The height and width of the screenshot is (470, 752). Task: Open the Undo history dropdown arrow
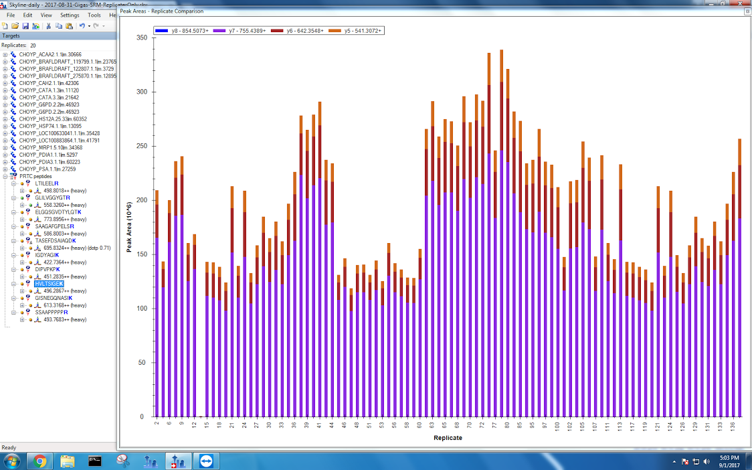tap(88, 25)
